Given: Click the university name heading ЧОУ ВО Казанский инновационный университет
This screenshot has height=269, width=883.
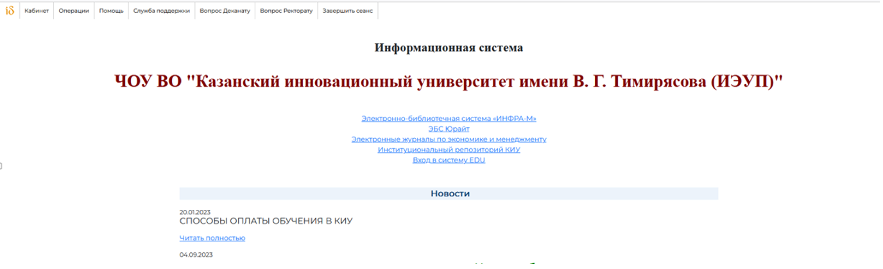Looking at the screenshot, I should 449,83.
